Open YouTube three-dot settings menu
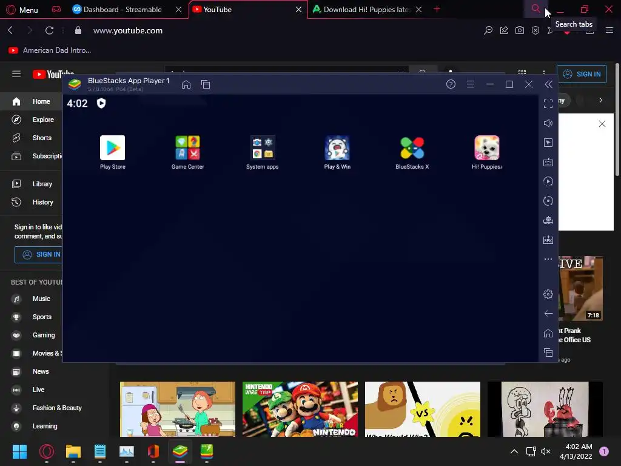 pos(544,73)
